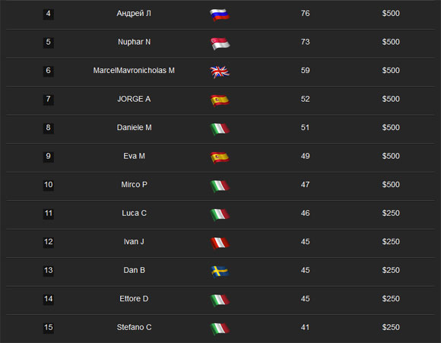Select the Spanish flag next to Eva M

(220, 157)
